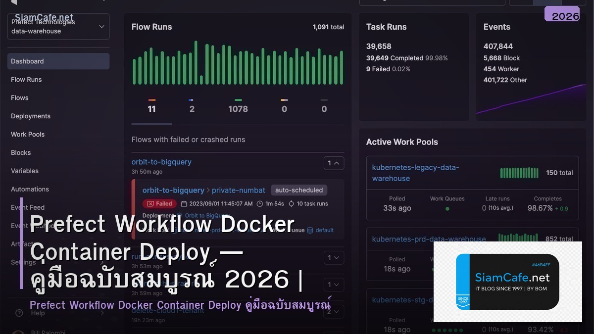Click the deployment icon beside Orbit to BigQuery

tap(180, 215)
